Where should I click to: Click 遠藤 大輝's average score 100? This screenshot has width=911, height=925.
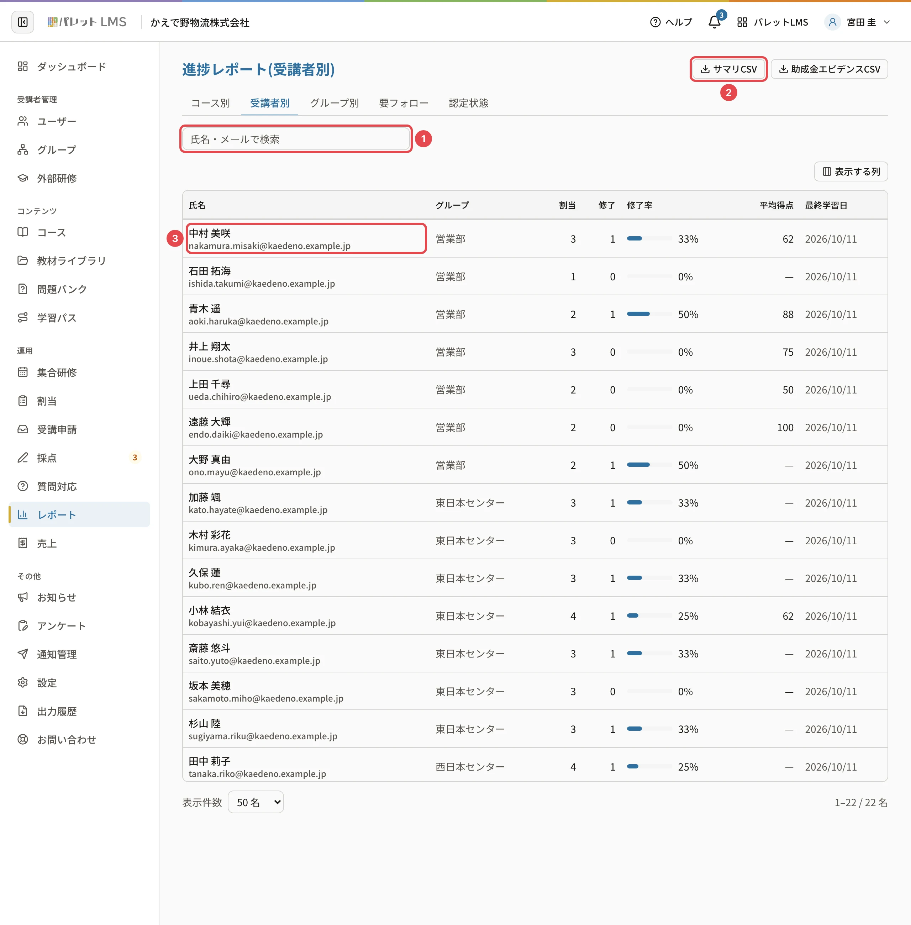coord(785,428)
